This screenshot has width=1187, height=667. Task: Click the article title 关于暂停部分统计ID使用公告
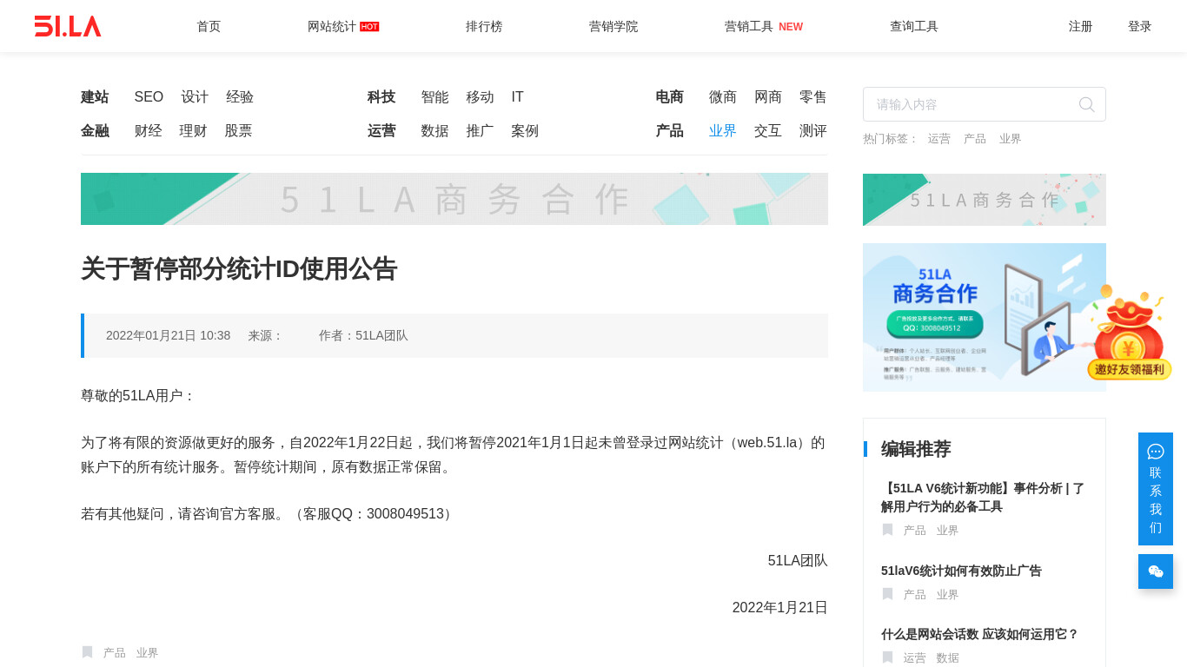[239, 269]
